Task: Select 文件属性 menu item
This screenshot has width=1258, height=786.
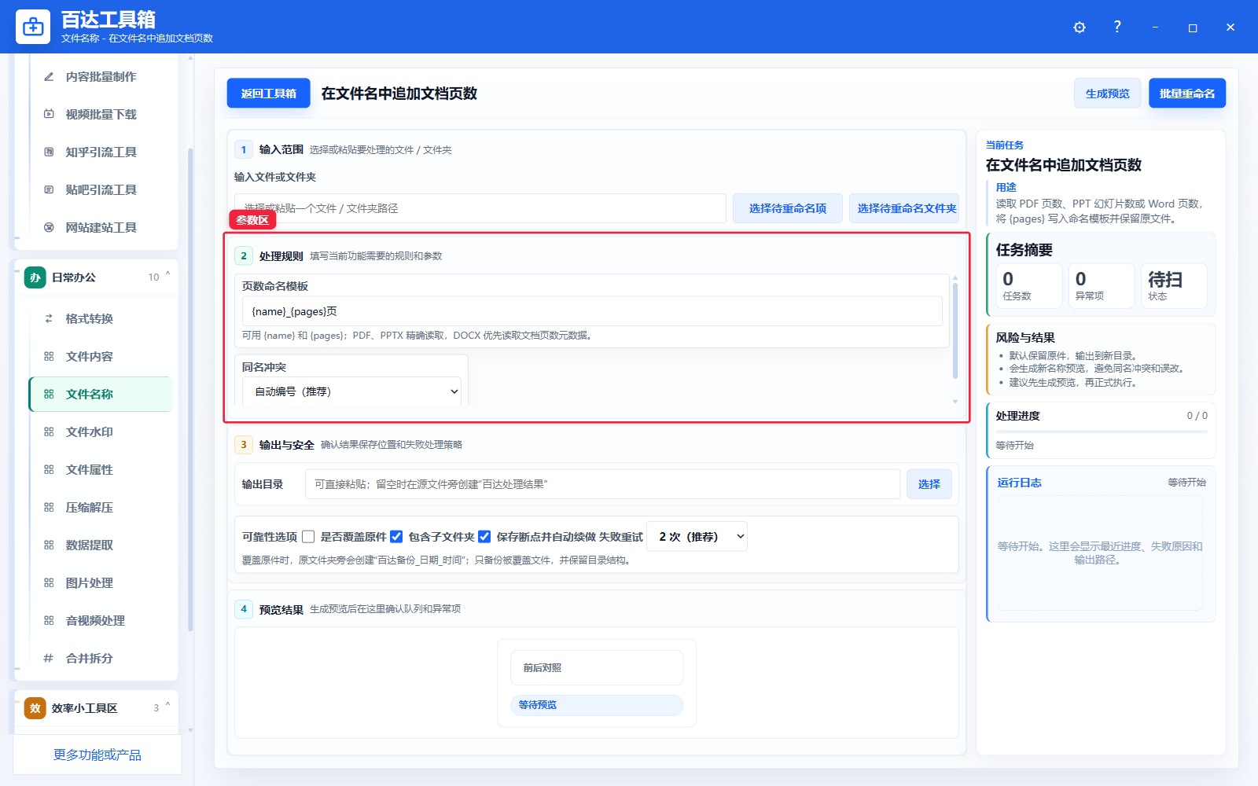Action: [x=101, y=470]
